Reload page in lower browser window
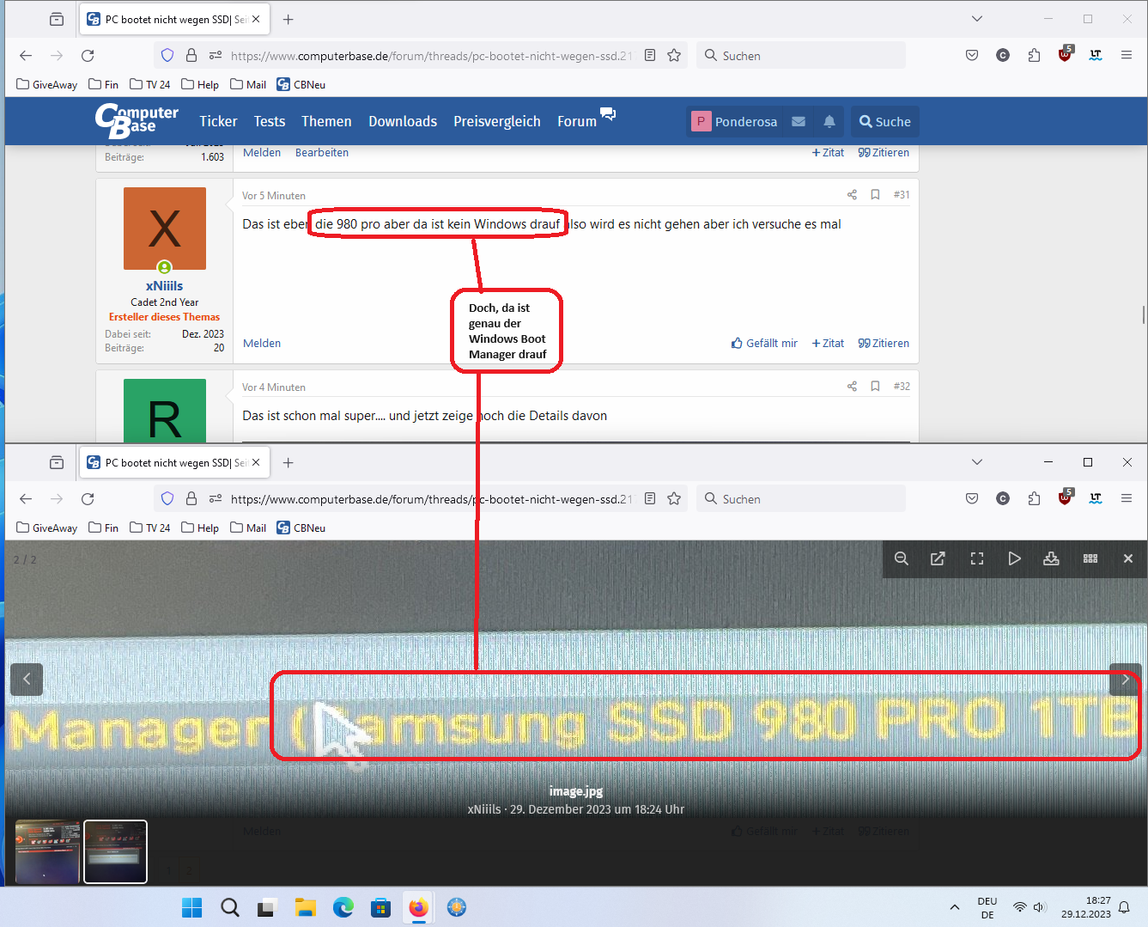The height and width of the screenshot is (927, 1148). [88, 499]
